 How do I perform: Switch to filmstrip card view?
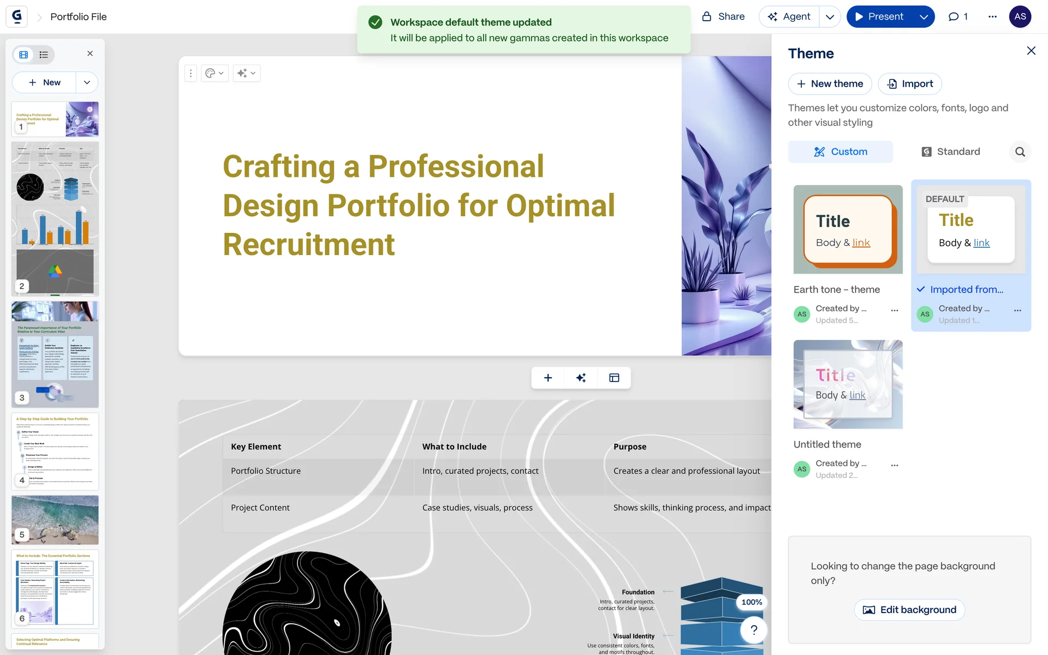(23, 55)
